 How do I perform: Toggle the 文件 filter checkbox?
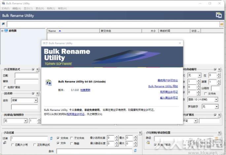pos(58,143)
